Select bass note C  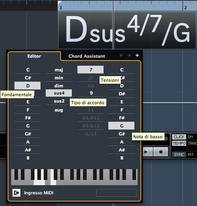pos(122,70)
